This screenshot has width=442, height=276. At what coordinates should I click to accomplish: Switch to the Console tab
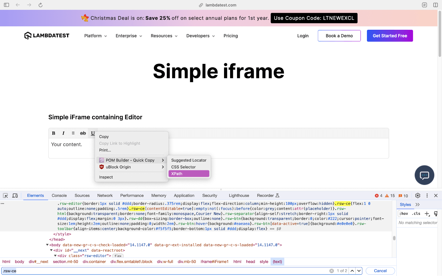(x=59, y=195)
